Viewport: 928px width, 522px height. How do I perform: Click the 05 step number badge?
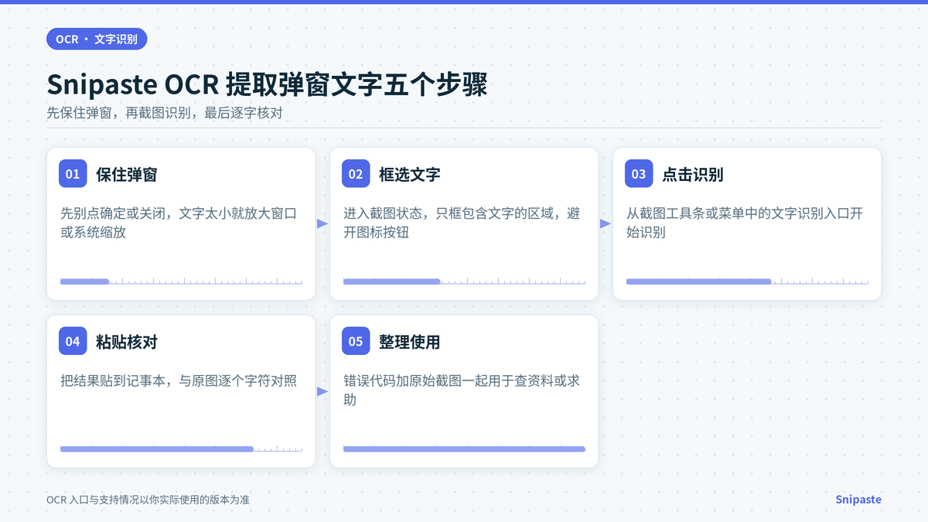(356, 341)
